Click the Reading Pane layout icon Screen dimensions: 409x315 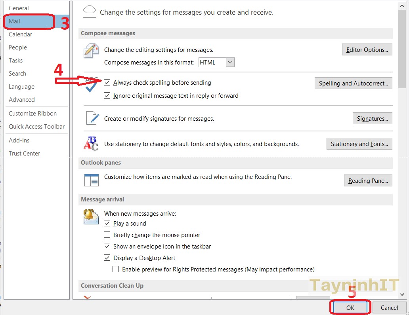(x=91, y=180)
